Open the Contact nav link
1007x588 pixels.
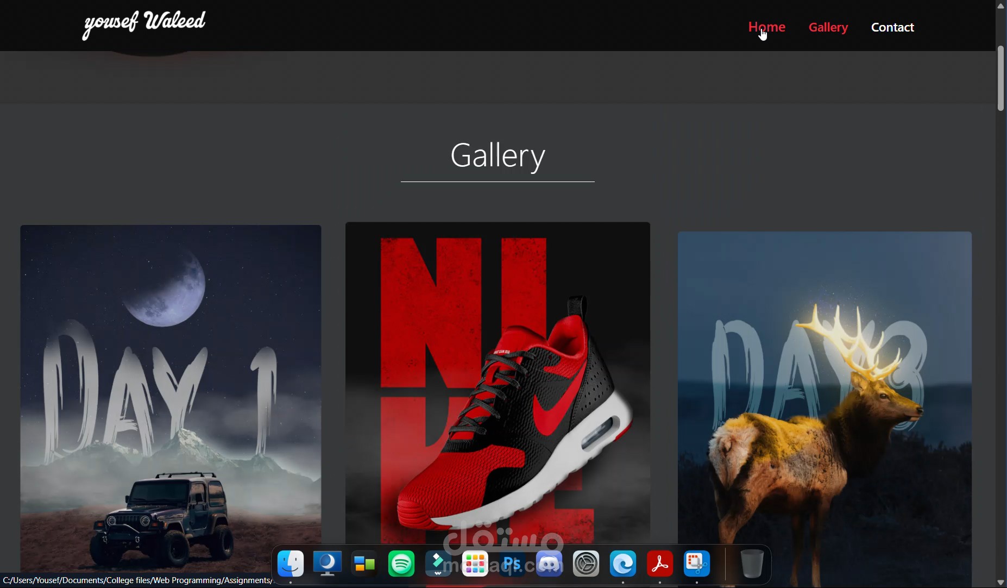coord(892,27)
